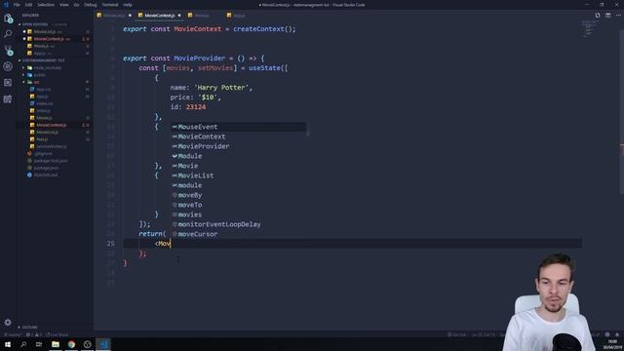Choose monitorEventLoopDelay from autocomplete list

click(x=239, y=224)
